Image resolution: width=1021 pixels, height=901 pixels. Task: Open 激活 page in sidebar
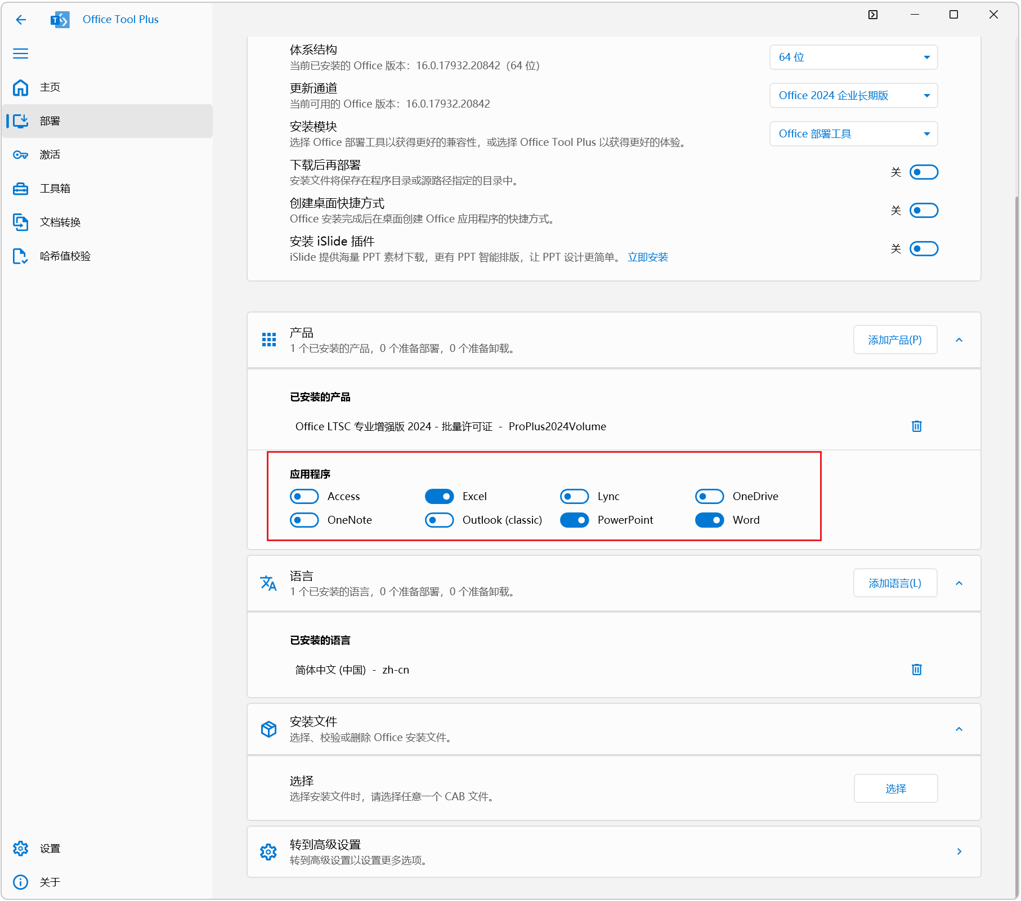(x=107, y=155)
